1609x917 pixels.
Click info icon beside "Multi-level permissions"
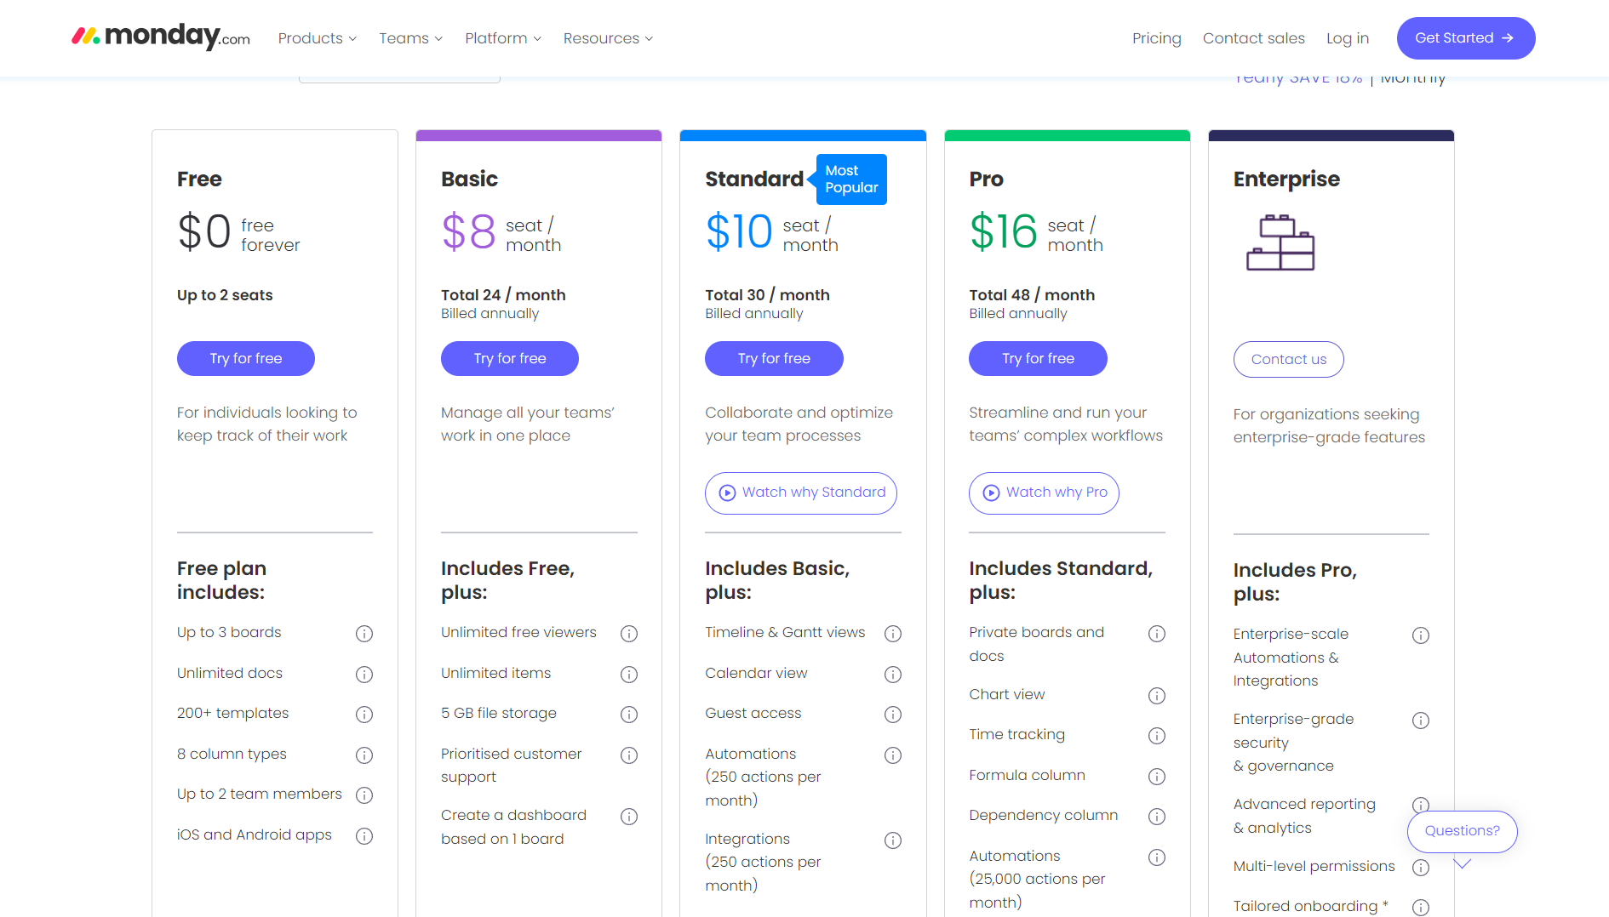1422,867
